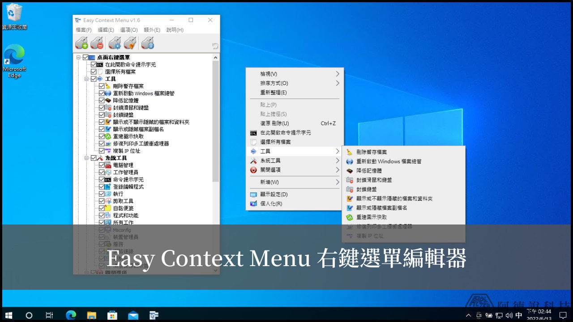
Task: Click 重建圖示快取 in the tools submenu
Action: pyautogui.click(x=372, y=217)
